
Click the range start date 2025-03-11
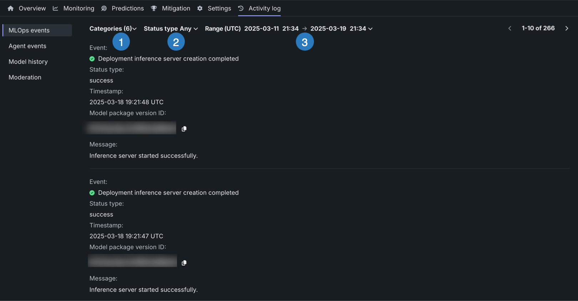pyautogui.click(x=262, y=29)
